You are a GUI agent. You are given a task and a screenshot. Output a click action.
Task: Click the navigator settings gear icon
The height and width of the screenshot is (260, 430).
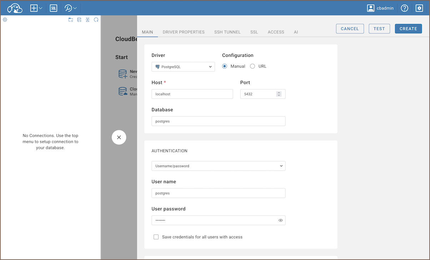[5, 20]
